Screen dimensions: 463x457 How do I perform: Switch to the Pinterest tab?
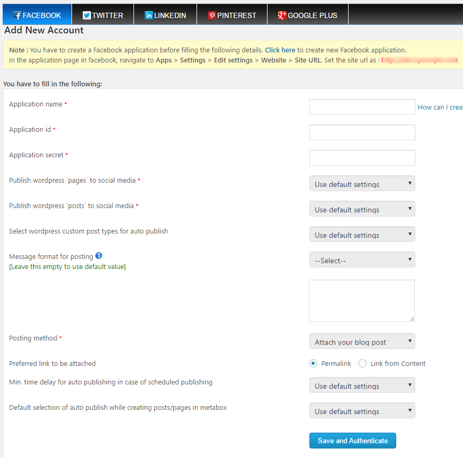(231, 15)
